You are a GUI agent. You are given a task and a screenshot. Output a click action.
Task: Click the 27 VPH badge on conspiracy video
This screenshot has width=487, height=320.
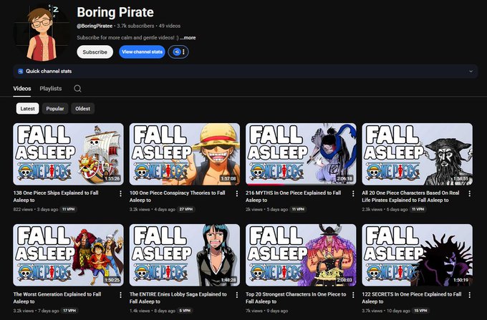tap(185, 210)
